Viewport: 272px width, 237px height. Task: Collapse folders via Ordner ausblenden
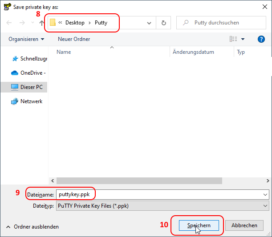click(32, 227)
